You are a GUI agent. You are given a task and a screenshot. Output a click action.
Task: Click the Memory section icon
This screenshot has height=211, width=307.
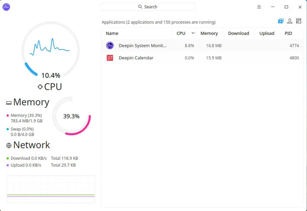click(x=9, y=103)
